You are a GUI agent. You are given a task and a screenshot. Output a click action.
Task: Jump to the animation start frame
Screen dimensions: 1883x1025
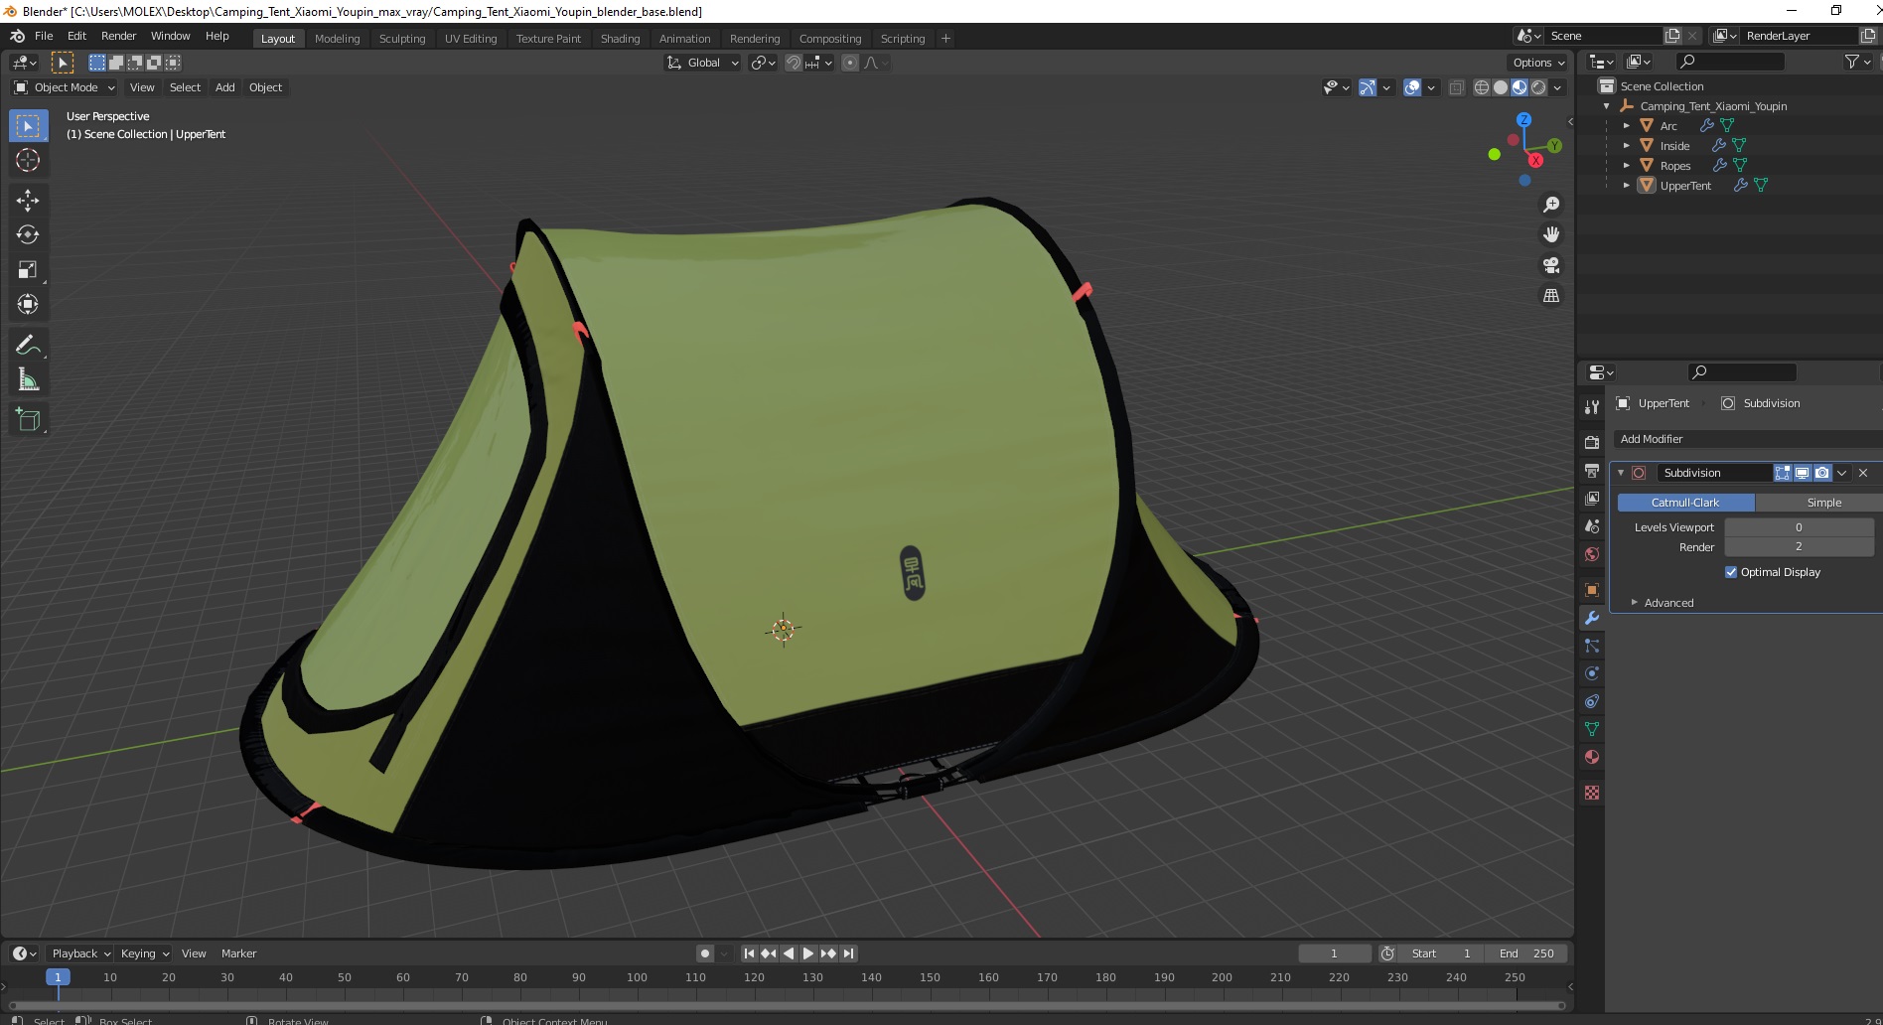(x=750, y=953)
